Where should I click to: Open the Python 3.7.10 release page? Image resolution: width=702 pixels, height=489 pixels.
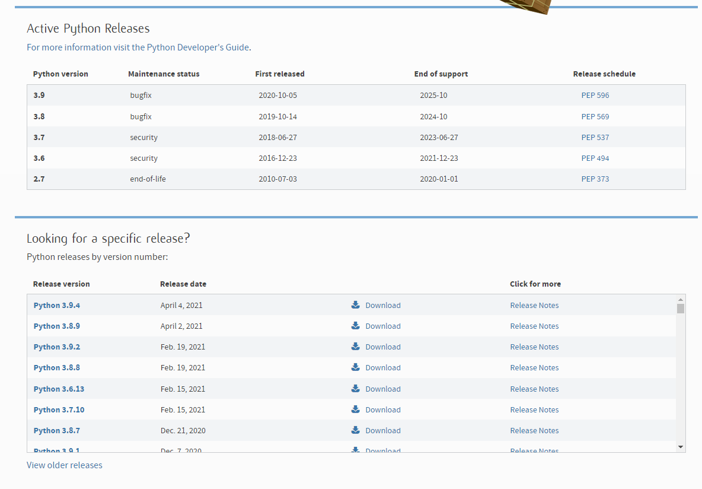59,409
